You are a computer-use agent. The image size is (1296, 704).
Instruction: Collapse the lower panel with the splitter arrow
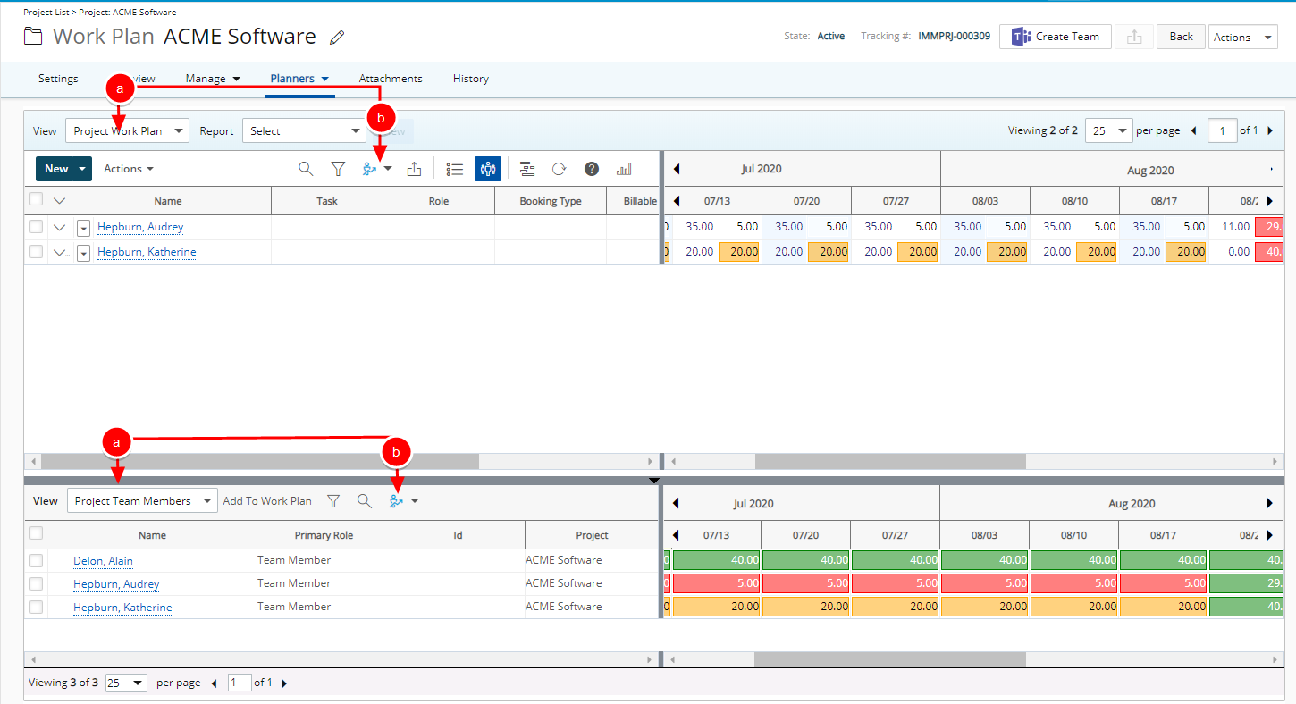[x=654, y=481]
